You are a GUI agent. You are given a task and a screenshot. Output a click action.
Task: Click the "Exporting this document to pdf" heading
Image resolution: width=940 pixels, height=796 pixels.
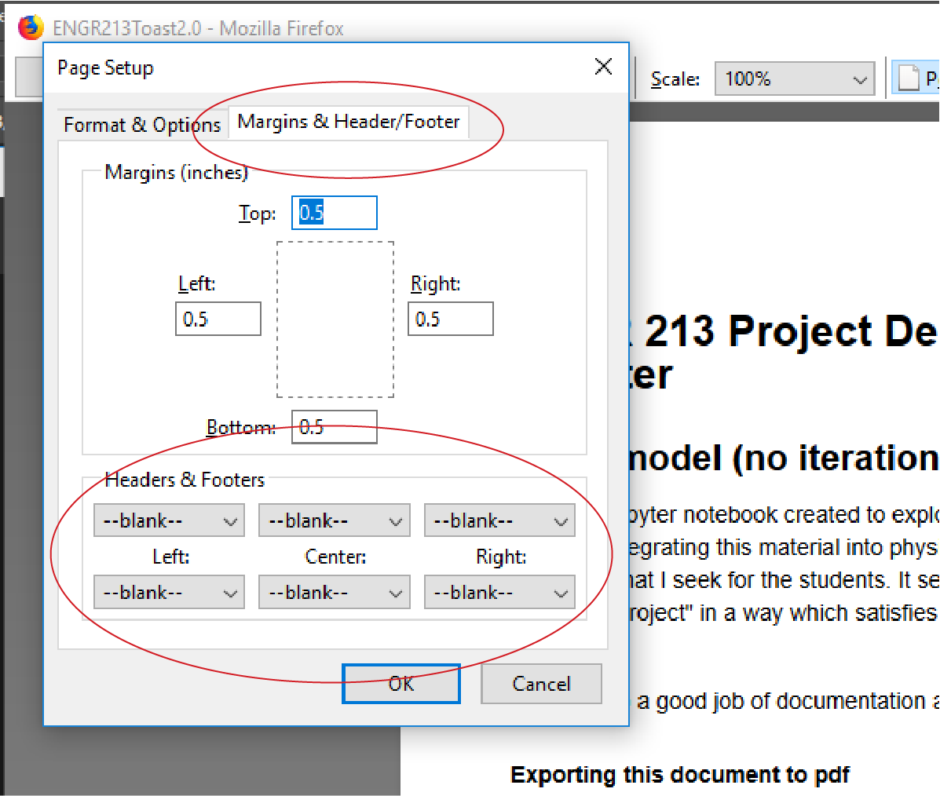(x=679, y=775)
